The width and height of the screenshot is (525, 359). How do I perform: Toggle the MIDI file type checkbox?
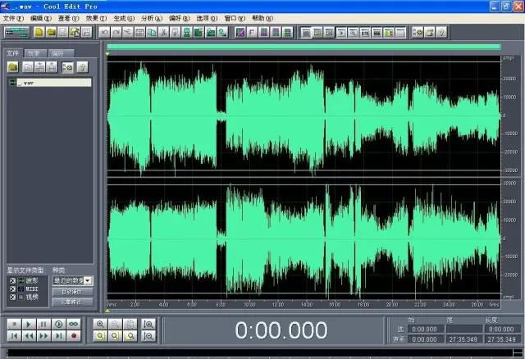[13, 289]
